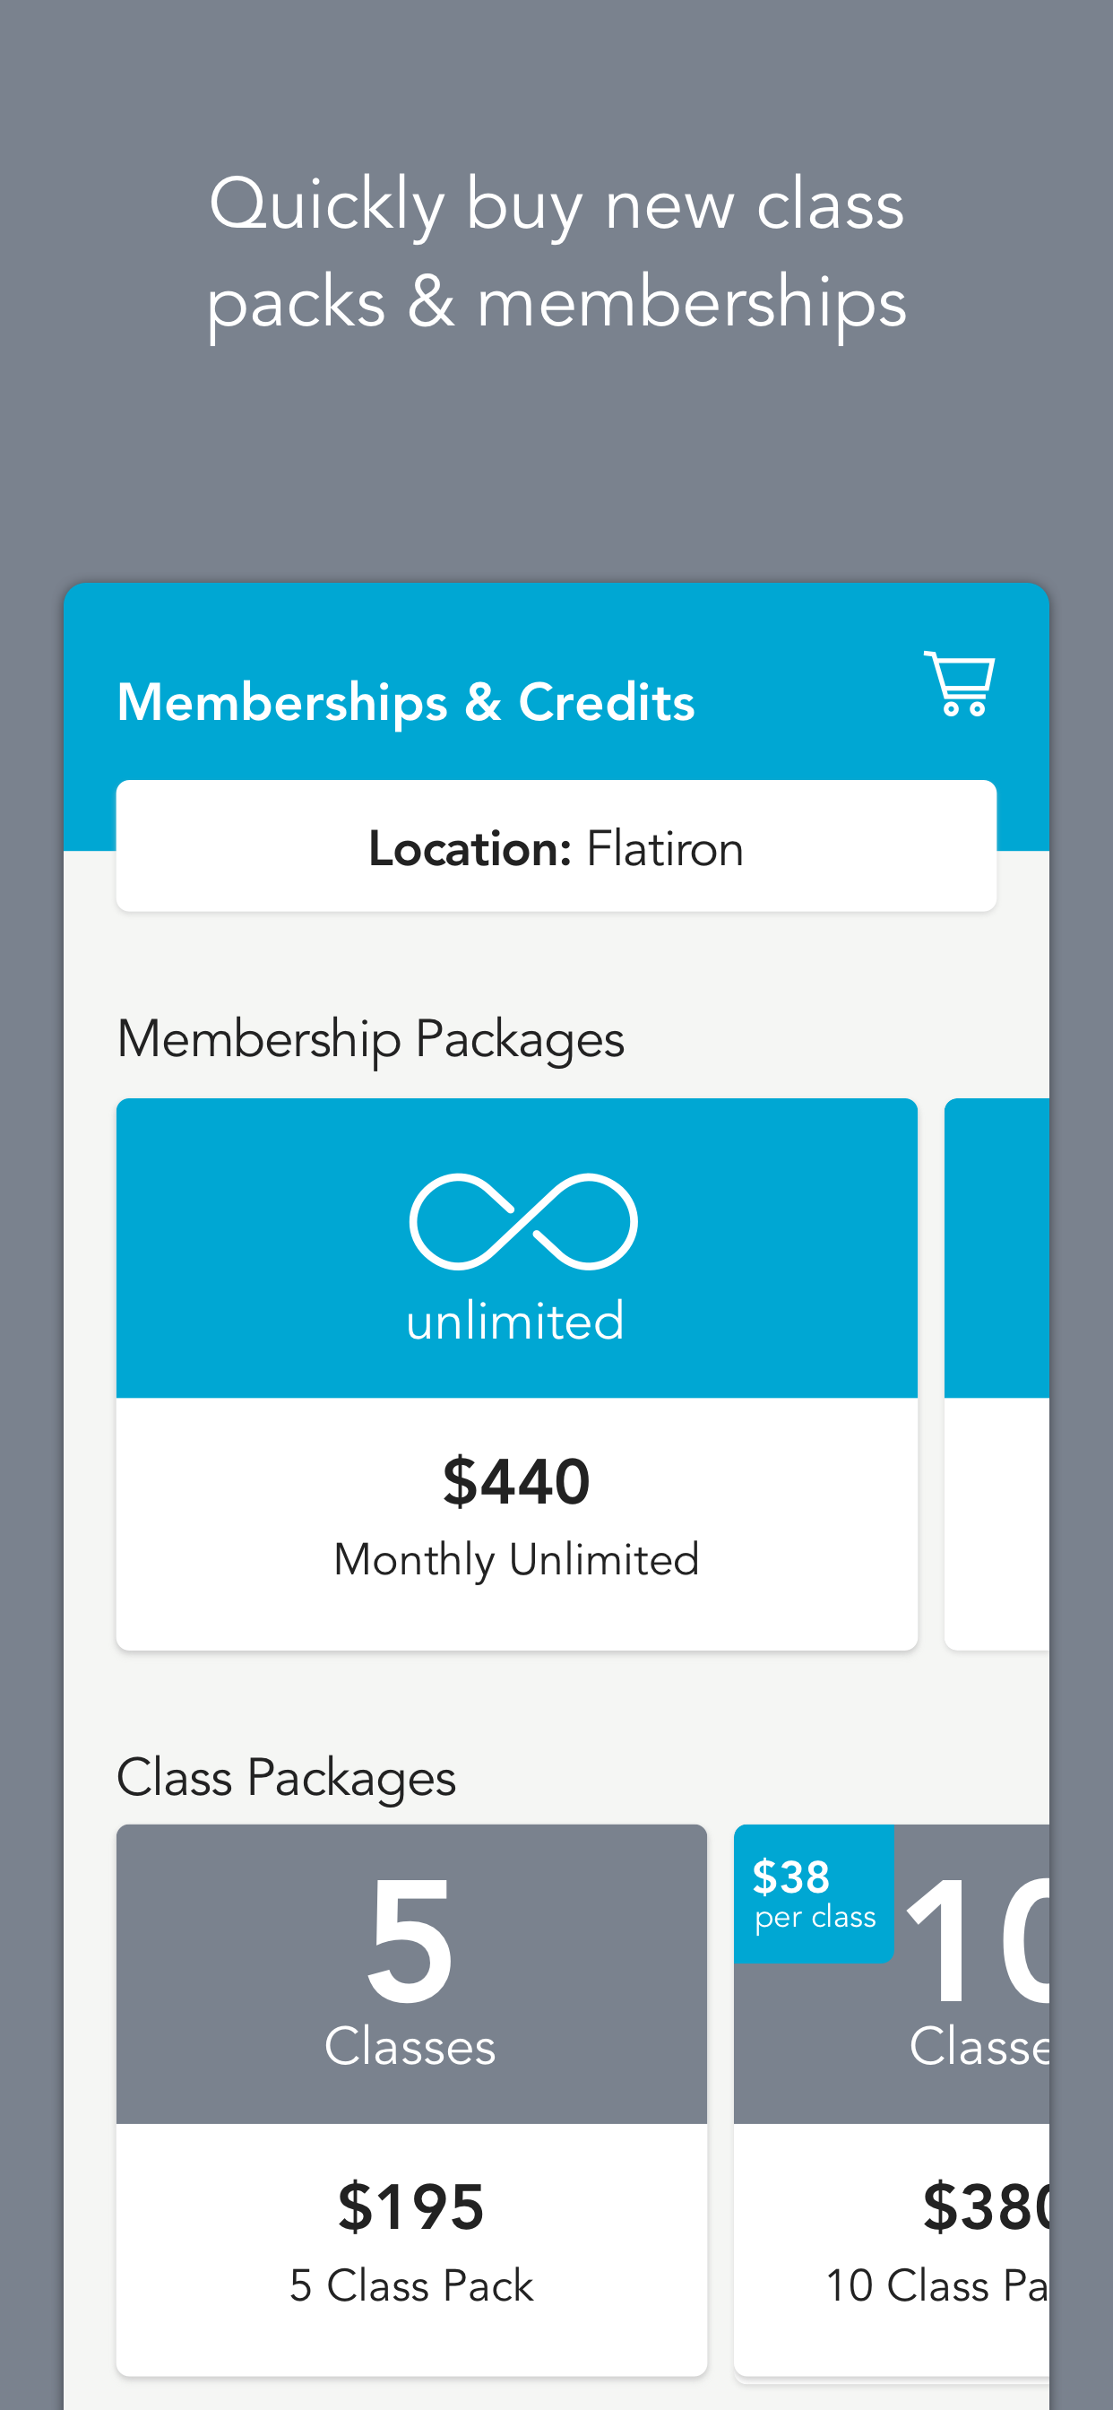Tap the Memberships & Credits title
The width and height of the screenshot is (1113, 2410).
pos(405,702)
